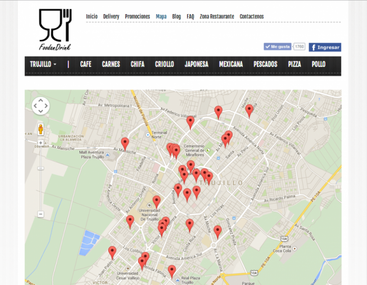The width and height of the screenshot is (367, 285).
Task: Click the map zoom slider handle
Action: (41, 168)
